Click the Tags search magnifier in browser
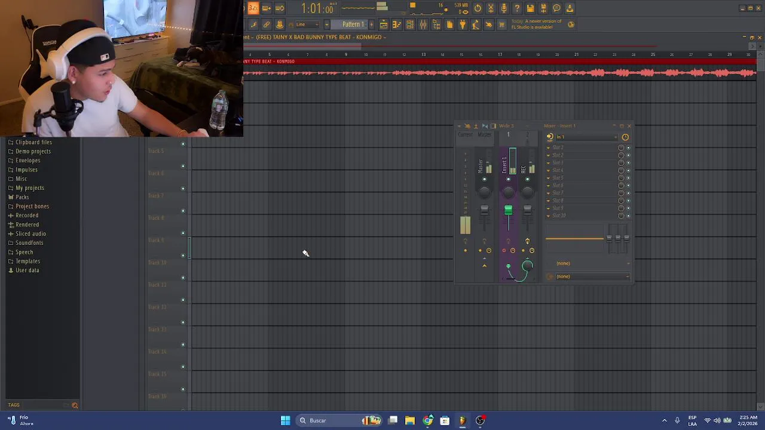Image resolution: width=765 pixels, height=430 pixels. click(x=75, y=405)
